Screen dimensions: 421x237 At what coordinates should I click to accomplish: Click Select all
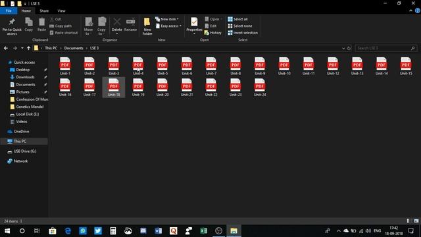(x=237, y=19)
